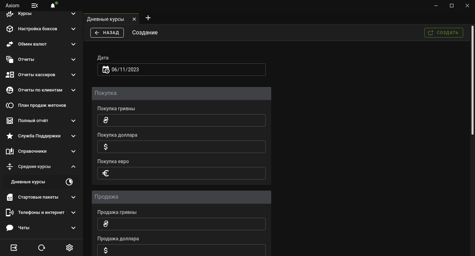
Task: Expand the Служба Поддержки chevron
Action: (x=73, y=136)
